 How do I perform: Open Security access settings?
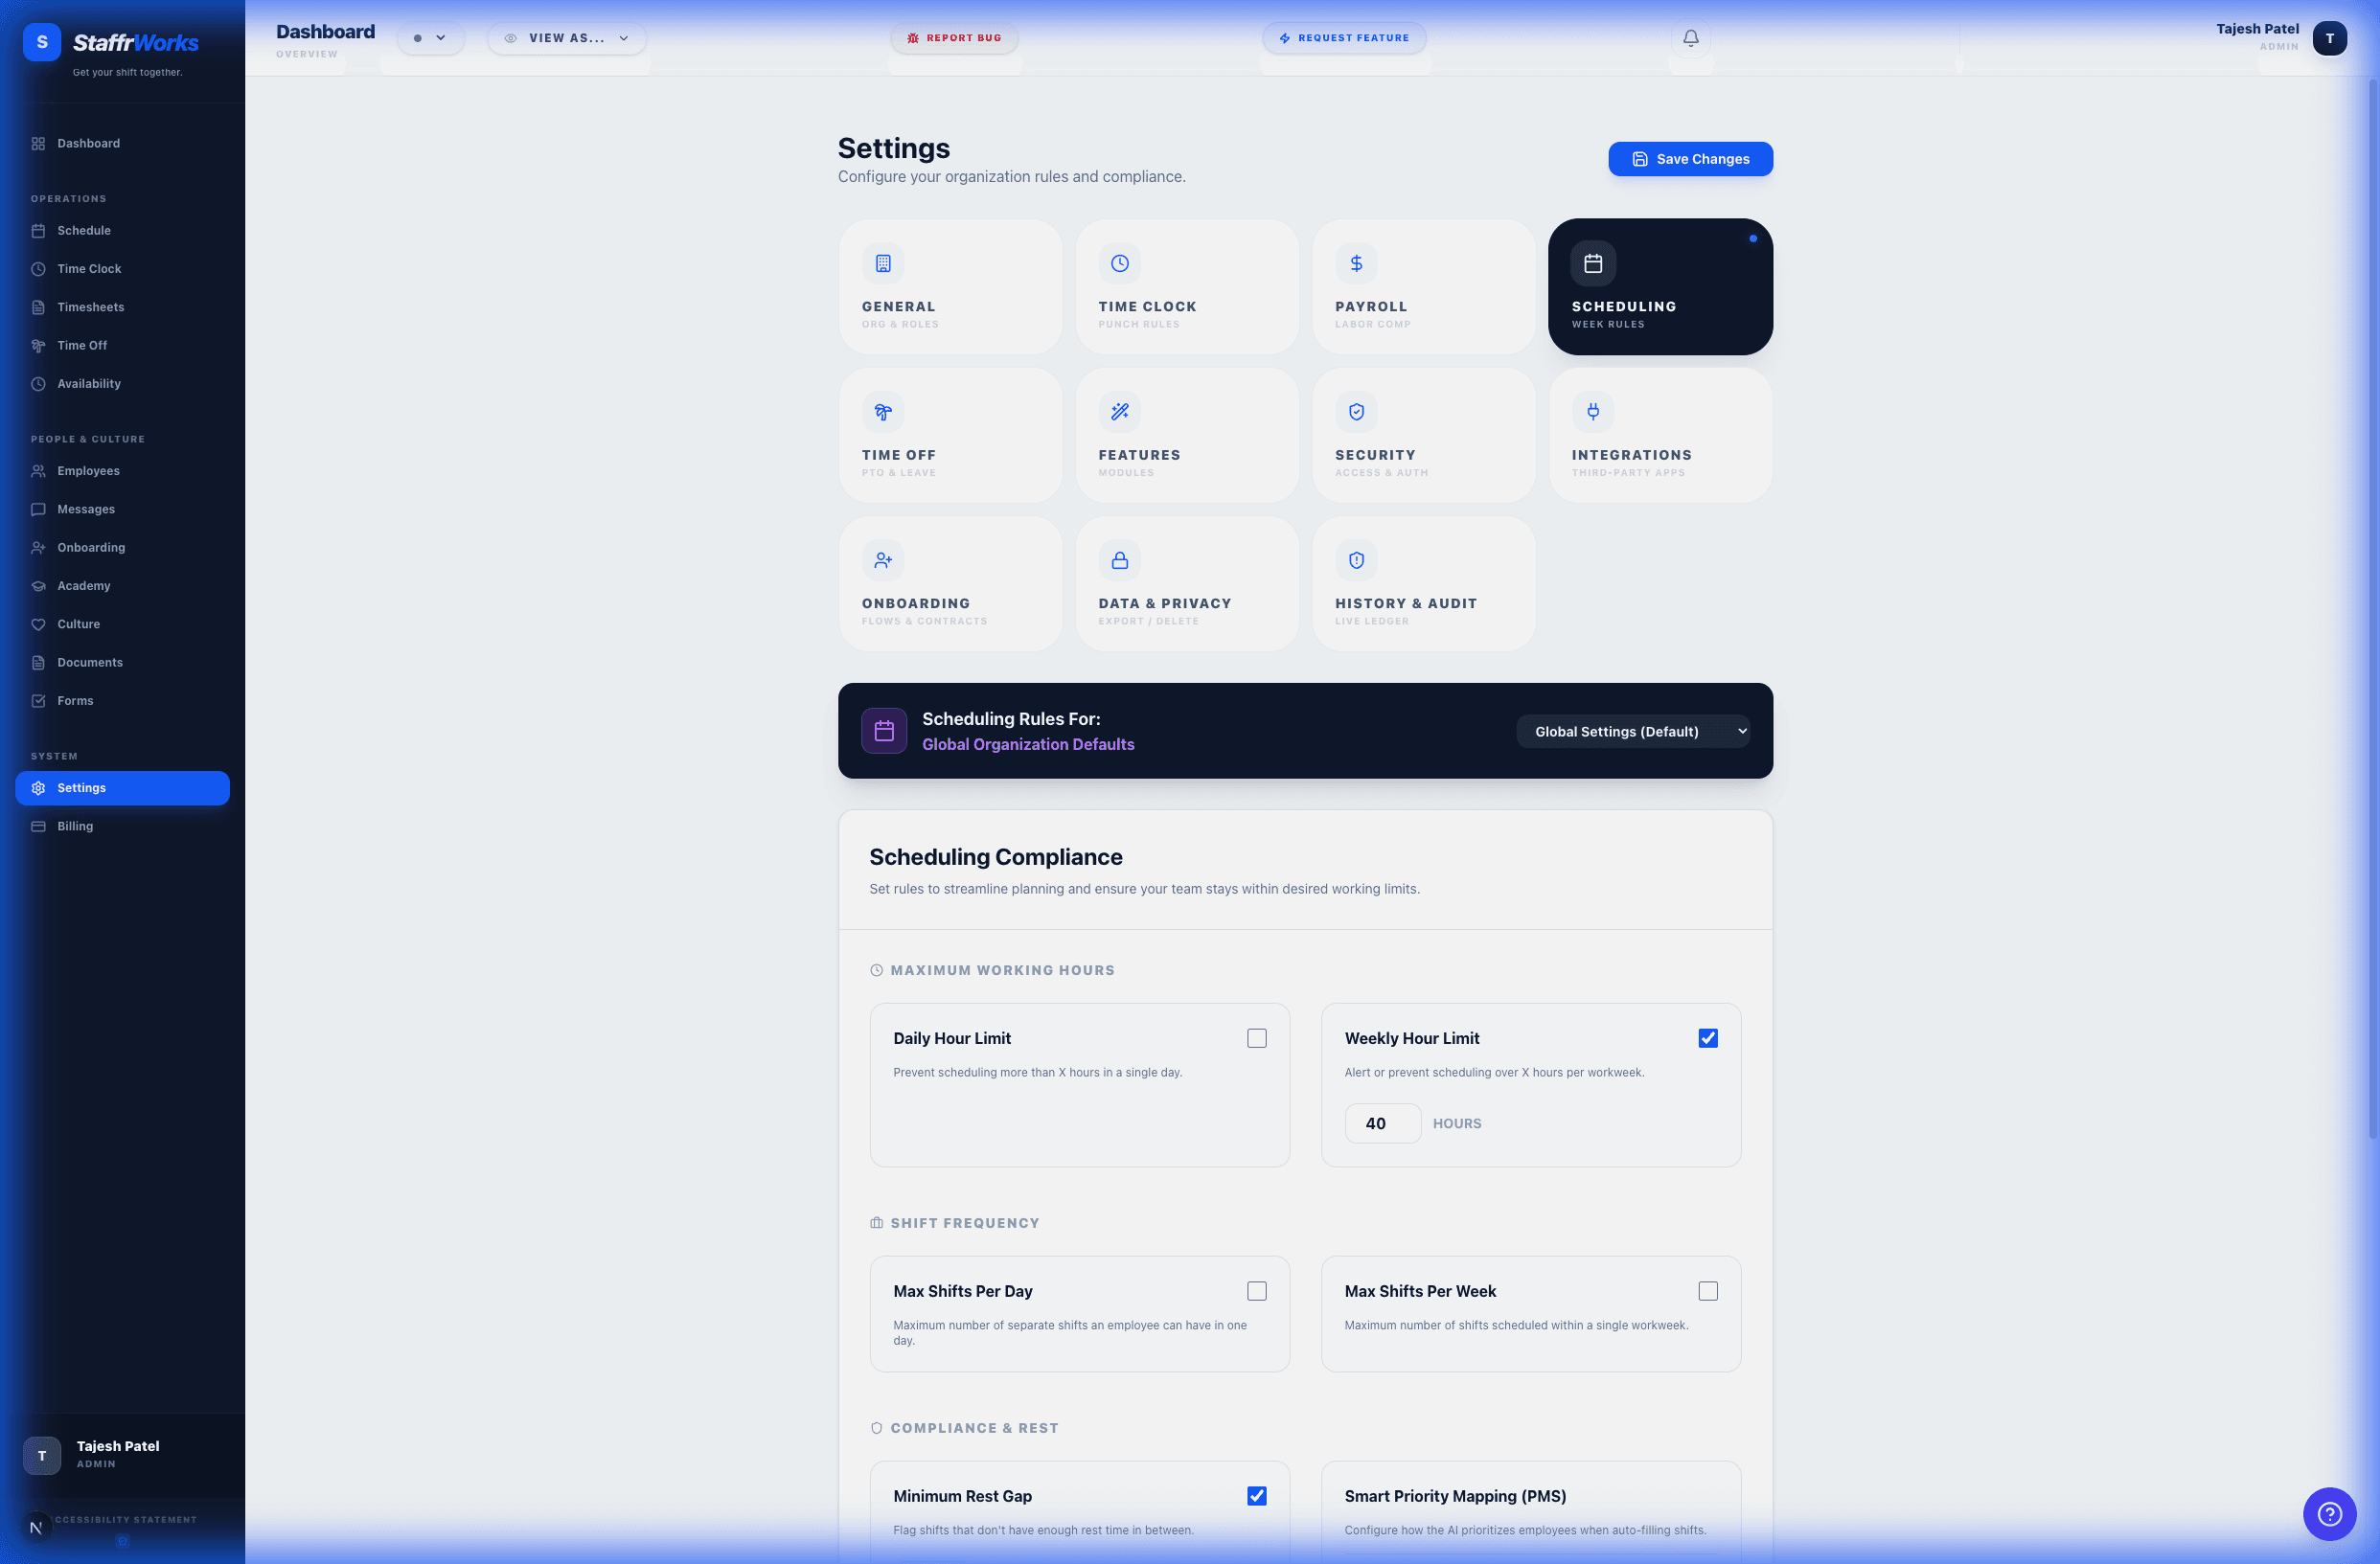[1423, 435]
